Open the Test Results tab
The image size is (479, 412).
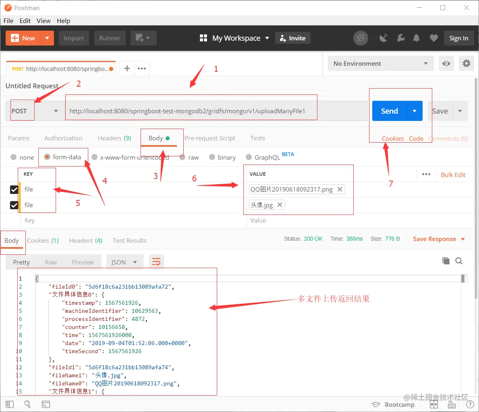130,241
